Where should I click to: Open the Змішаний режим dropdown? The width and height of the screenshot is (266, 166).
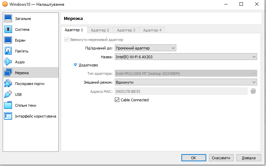[x=186, y=82]
